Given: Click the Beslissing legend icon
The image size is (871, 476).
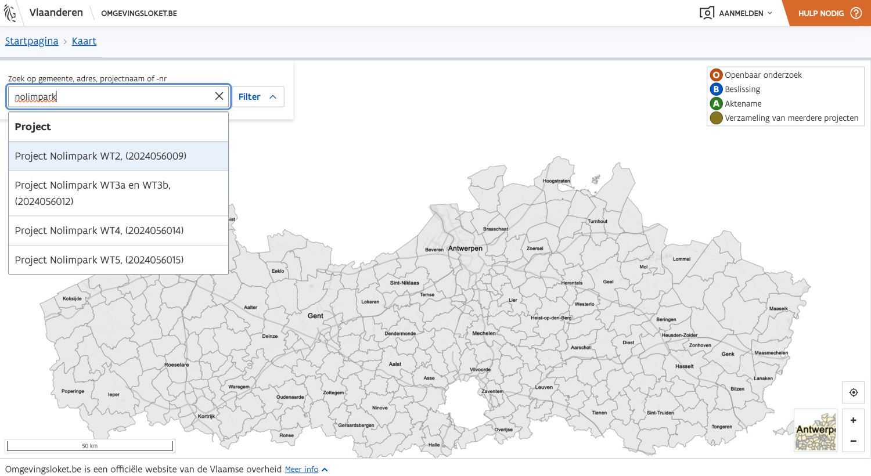Looking at the screenshot, I should 716,89.
